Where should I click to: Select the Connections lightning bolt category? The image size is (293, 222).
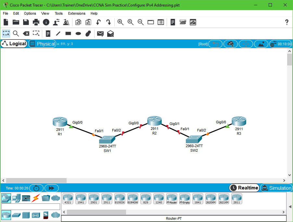tap(35, 198)
